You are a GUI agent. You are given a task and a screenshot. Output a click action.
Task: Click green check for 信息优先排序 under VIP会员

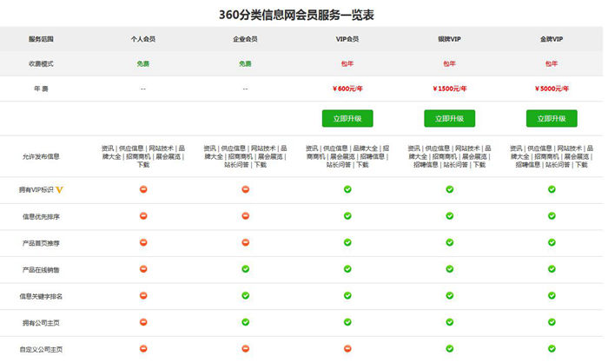click(347, 216)
